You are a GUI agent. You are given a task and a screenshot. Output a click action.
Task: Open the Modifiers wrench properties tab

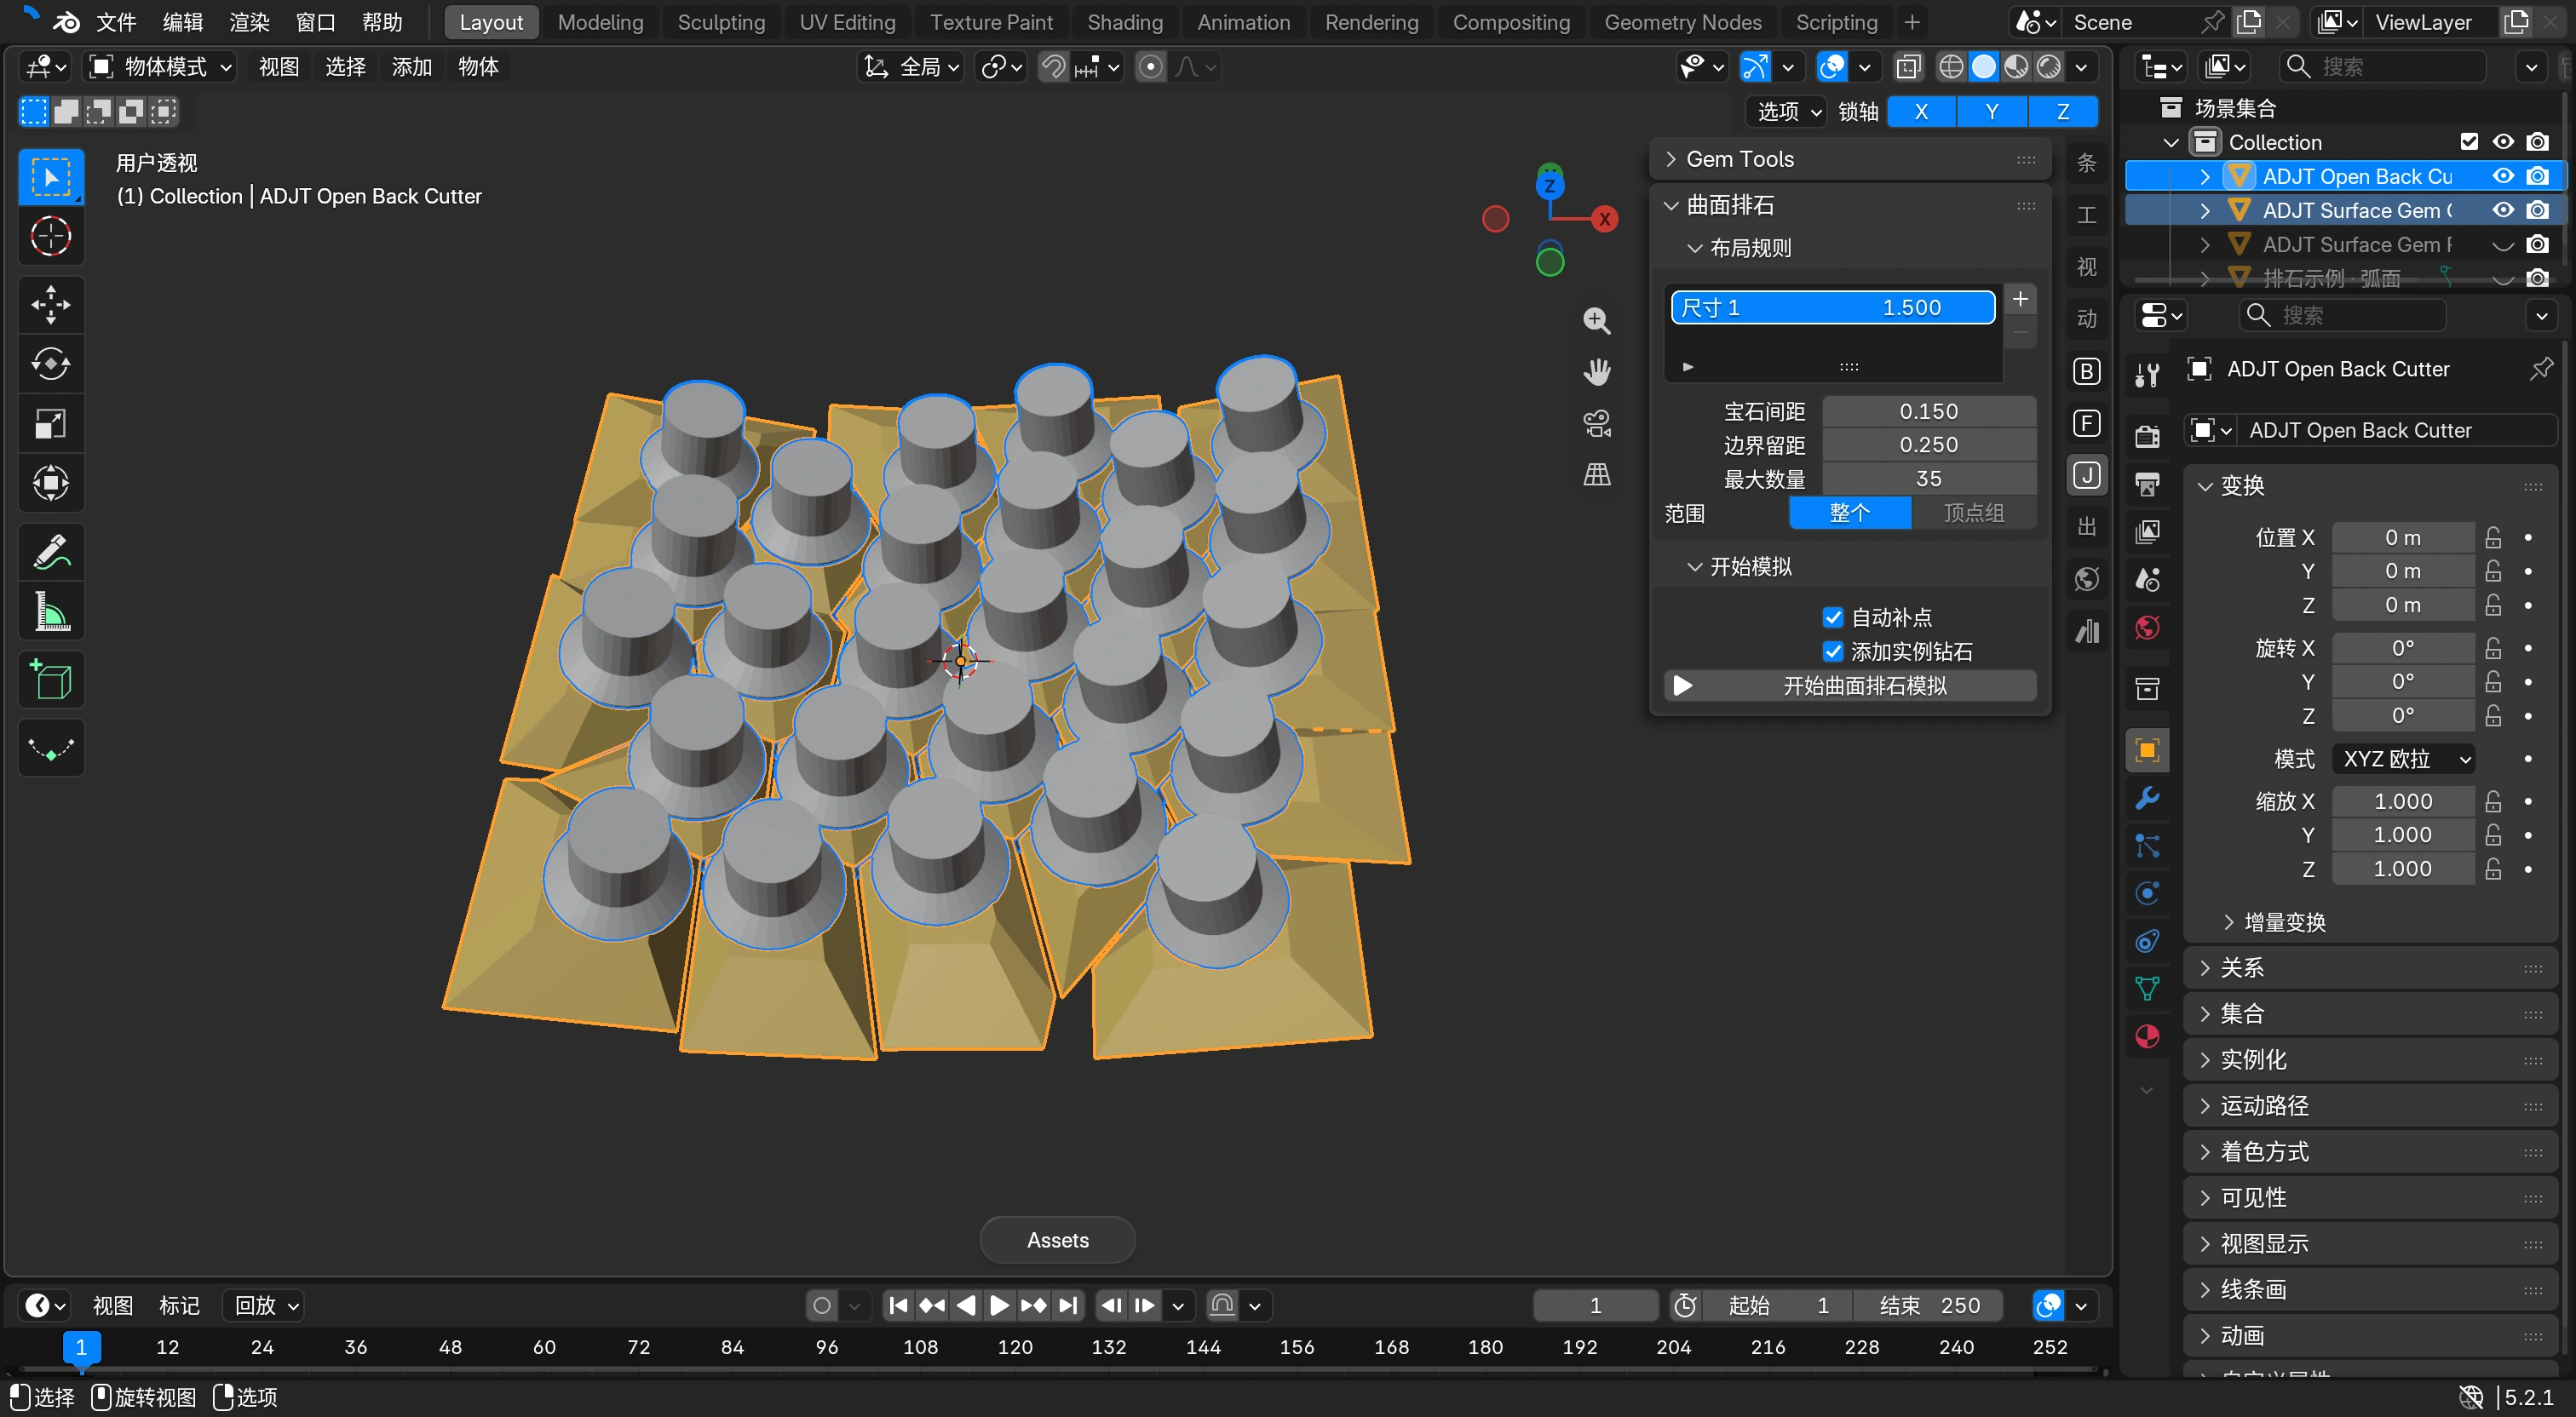point(2146,797)
